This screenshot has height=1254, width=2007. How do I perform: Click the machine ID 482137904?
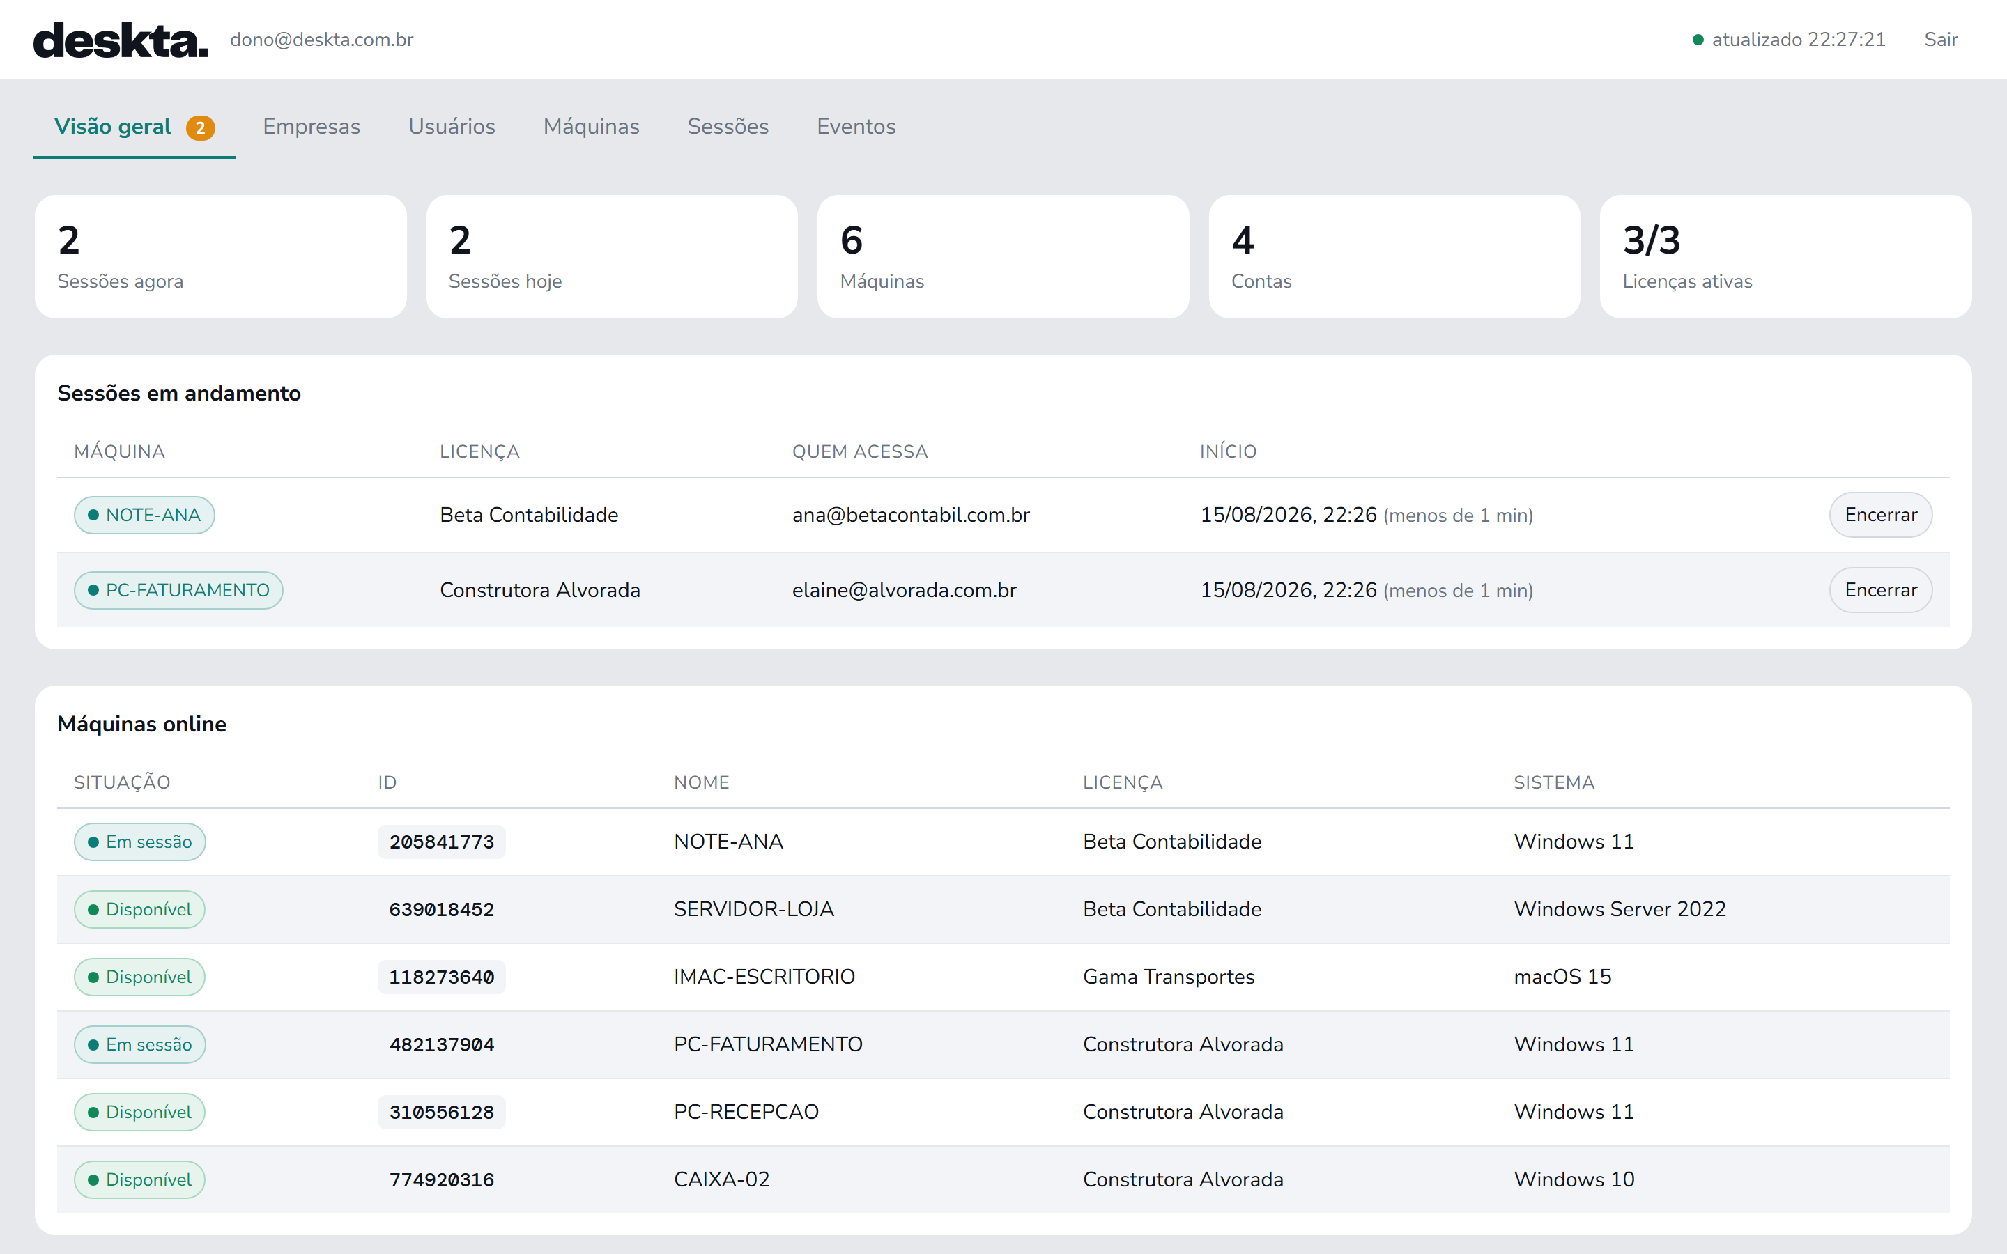click(441, 1044)
